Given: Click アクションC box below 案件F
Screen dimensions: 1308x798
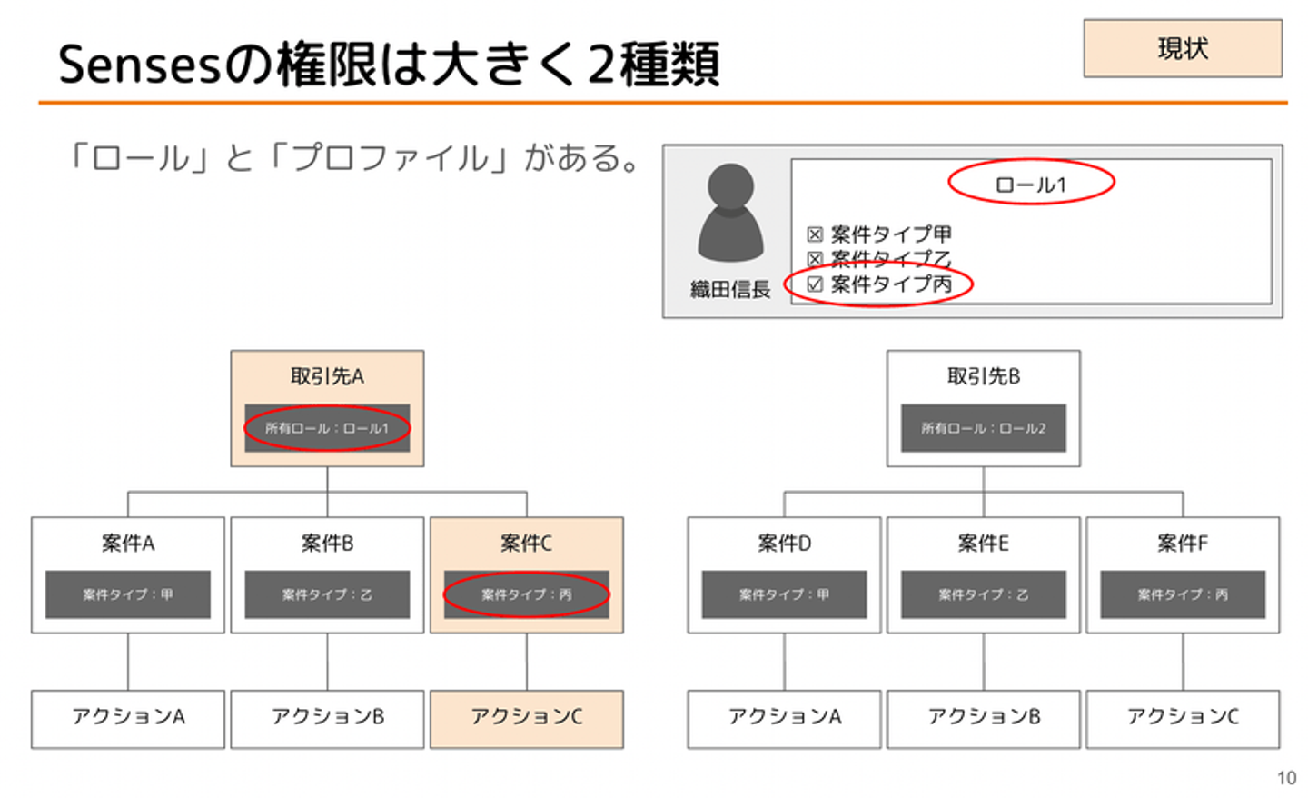Looking at the screenshot, I should pos(1183,719).
